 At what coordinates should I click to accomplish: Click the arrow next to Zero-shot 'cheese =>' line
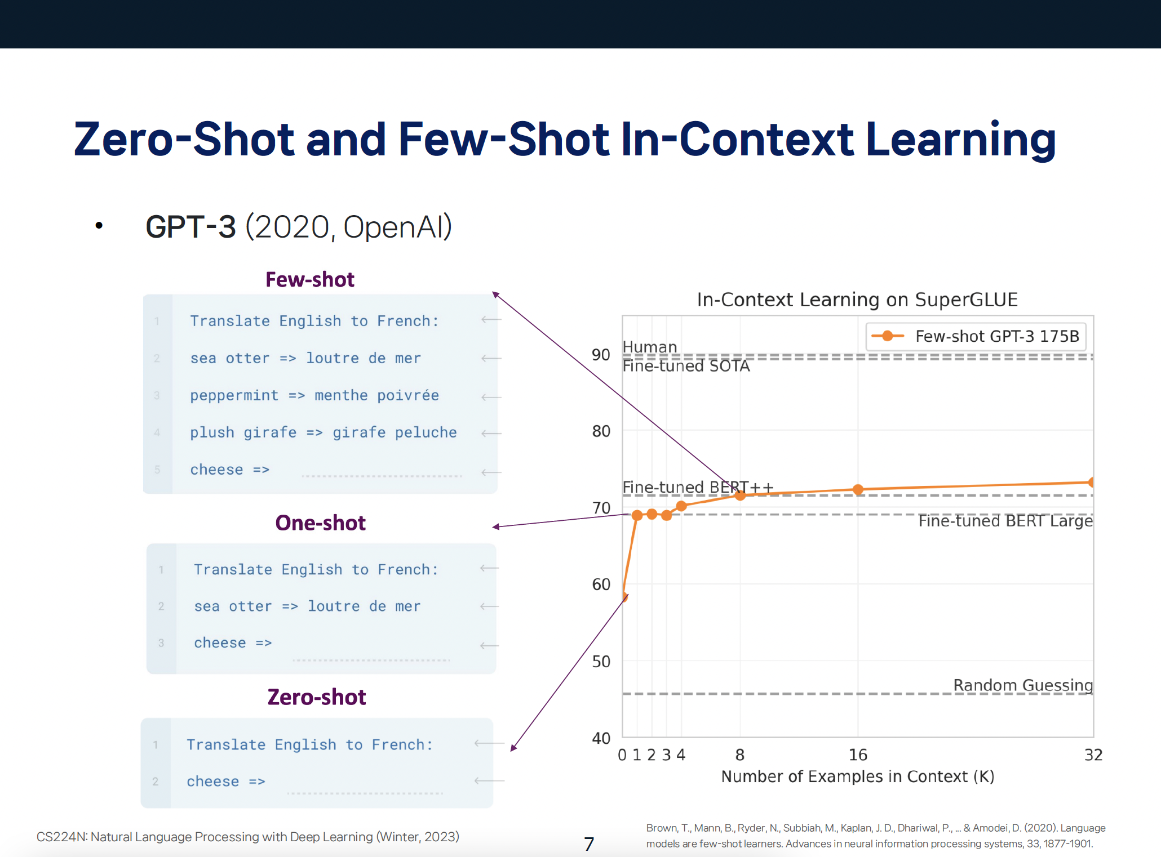coord(489,780)
